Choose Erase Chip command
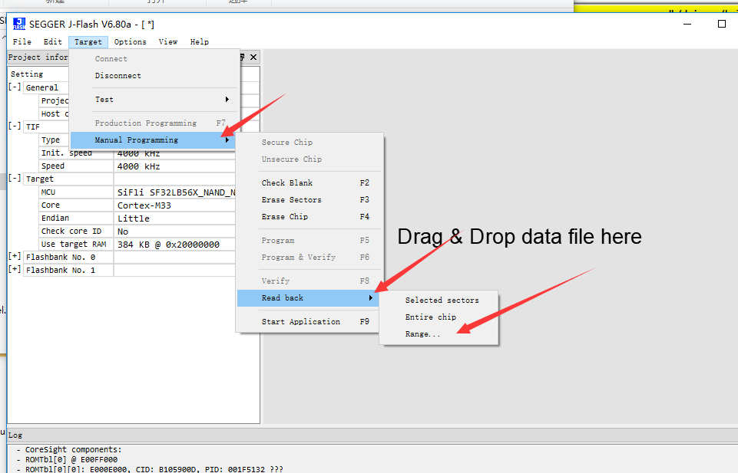738x473 pixels. (309, 216)
